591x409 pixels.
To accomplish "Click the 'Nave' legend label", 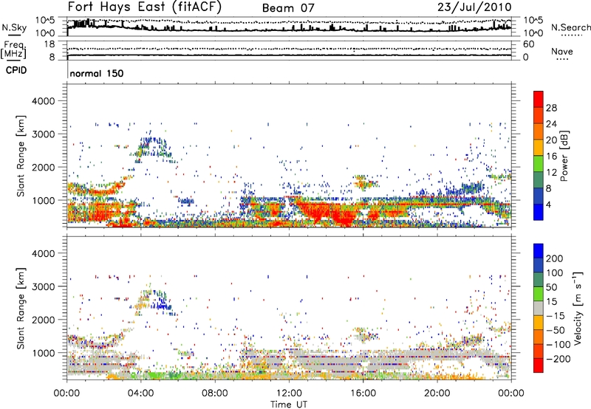I will tap(562, 51).
